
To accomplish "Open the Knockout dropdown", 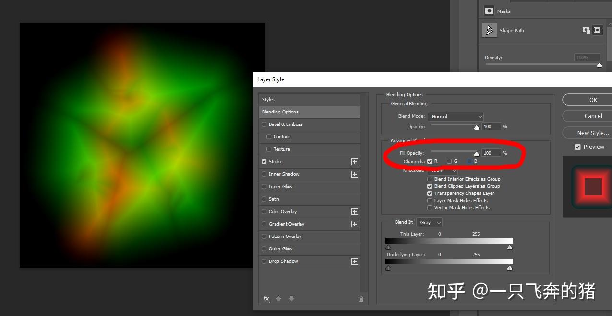I will tap(442, 170).
